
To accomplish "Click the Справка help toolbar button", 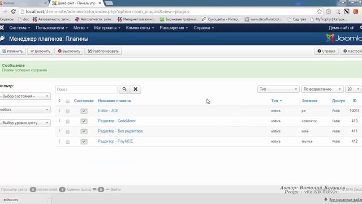I will click(x=326, y=51).
